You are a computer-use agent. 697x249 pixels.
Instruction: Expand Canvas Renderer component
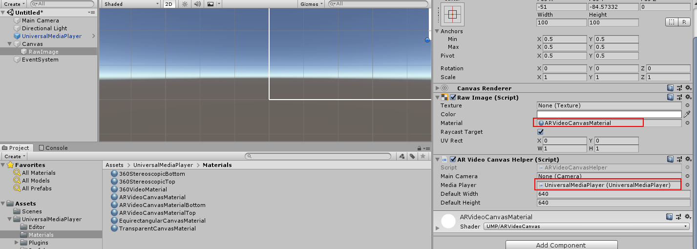[x=437, y=88]
